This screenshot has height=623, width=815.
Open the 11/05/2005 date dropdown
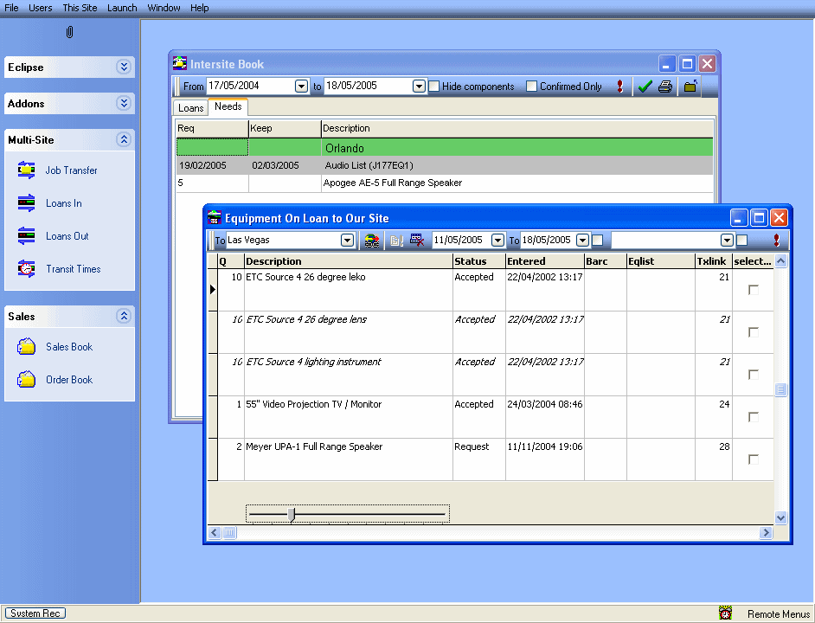pyautogui.click(x=498, y=241)
